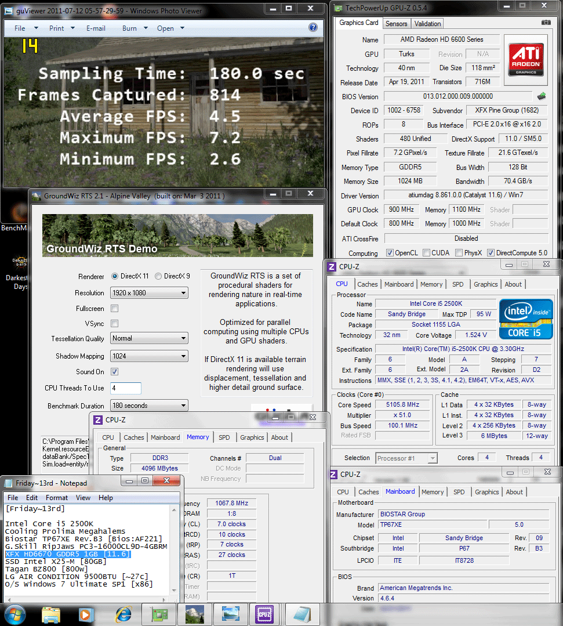Open the Notepad Format menu

click(x=57, y=497)
